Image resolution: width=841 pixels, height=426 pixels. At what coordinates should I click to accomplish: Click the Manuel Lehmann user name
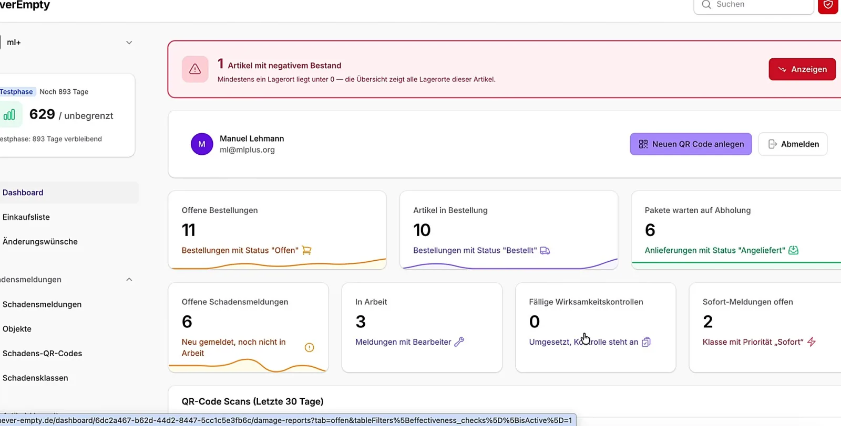click(x=252, y=139)
